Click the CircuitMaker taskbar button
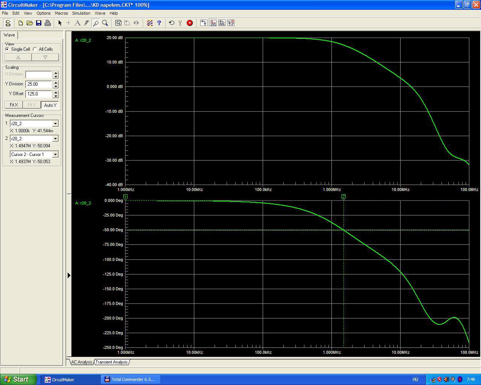This screenshot has width=481, height=385. [70, 379]
